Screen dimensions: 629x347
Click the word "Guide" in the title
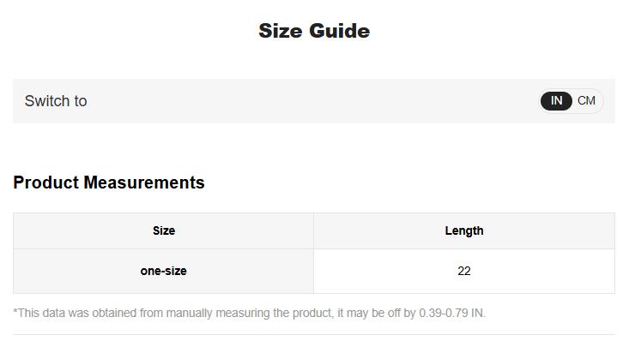point(340,31)
